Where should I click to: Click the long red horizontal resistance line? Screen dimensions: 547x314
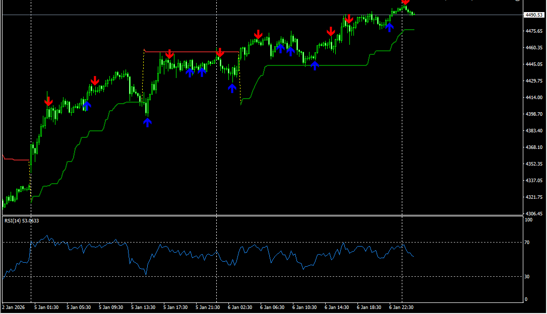[x=192, y=52]
